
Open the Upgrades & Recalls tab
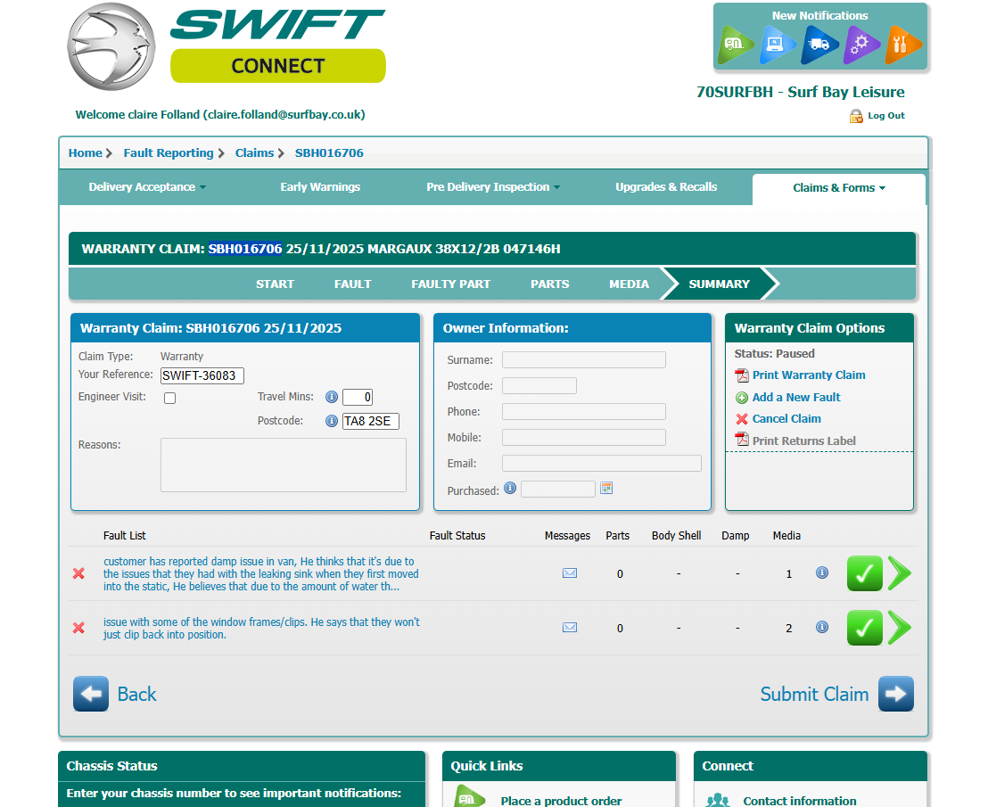[x=666, y=187]
